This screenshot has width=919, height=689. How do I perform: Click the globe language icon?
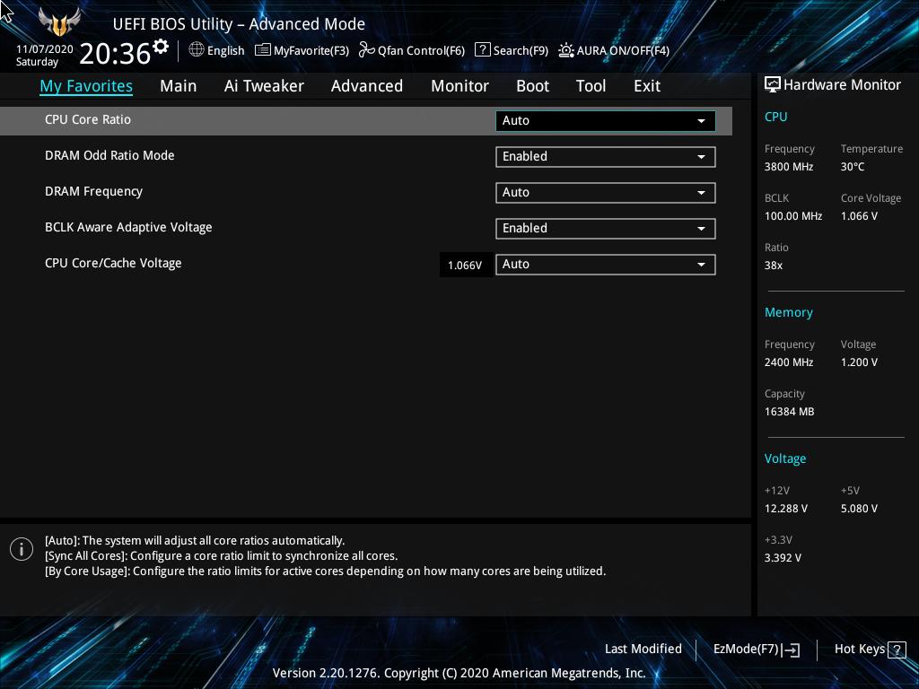[197, 50]
